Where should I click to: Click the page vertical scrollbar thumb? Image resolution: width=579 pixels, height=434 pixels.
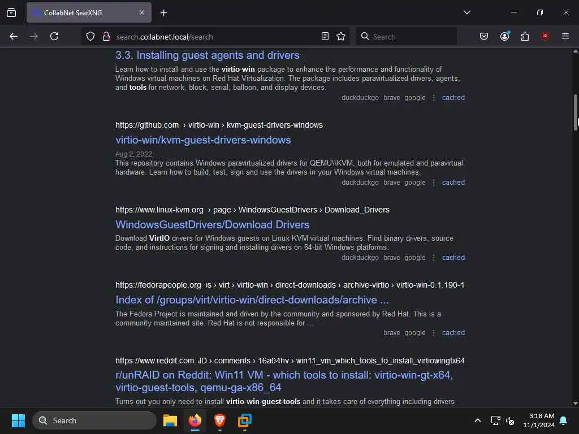click(x=575, y=112)
